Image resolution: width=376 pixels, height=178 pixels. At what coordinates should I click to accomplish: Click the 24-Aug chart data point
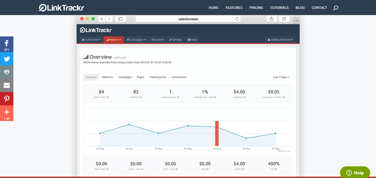click(x=129, y=125)
